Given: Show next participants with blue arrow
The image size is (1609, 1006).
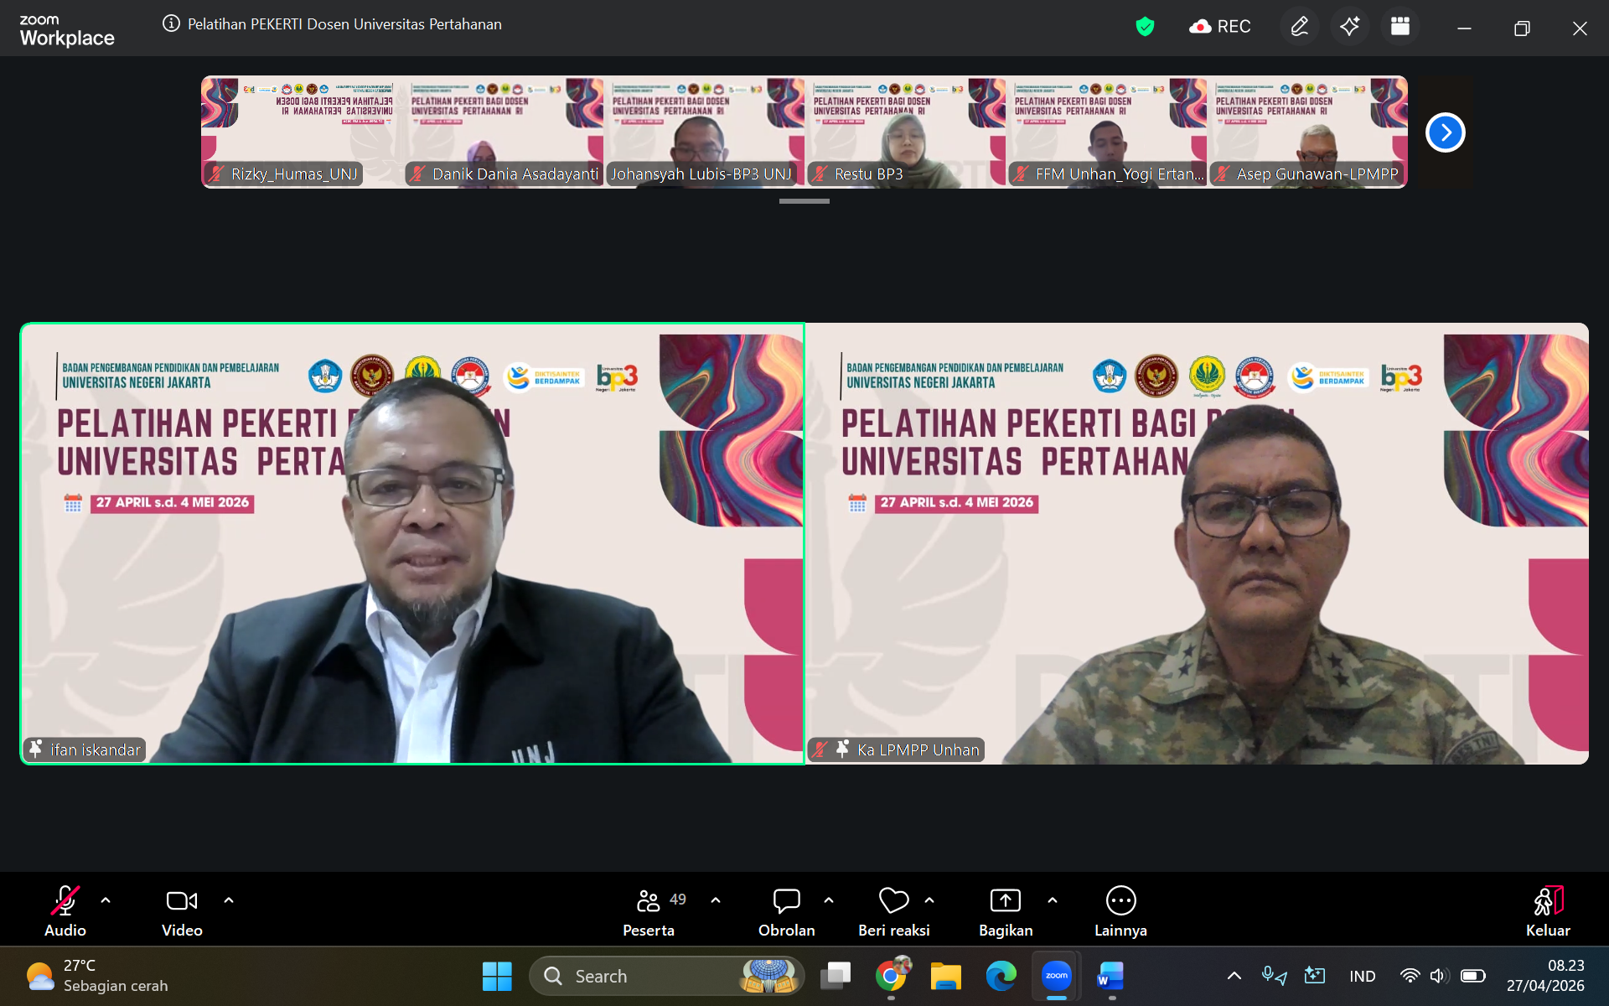Looking at the screenshot, I should [x=1445, y=132].
